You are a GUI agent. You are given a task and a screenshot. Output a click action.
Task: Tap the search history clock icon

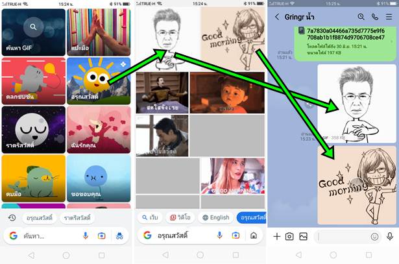click(12, 218)
